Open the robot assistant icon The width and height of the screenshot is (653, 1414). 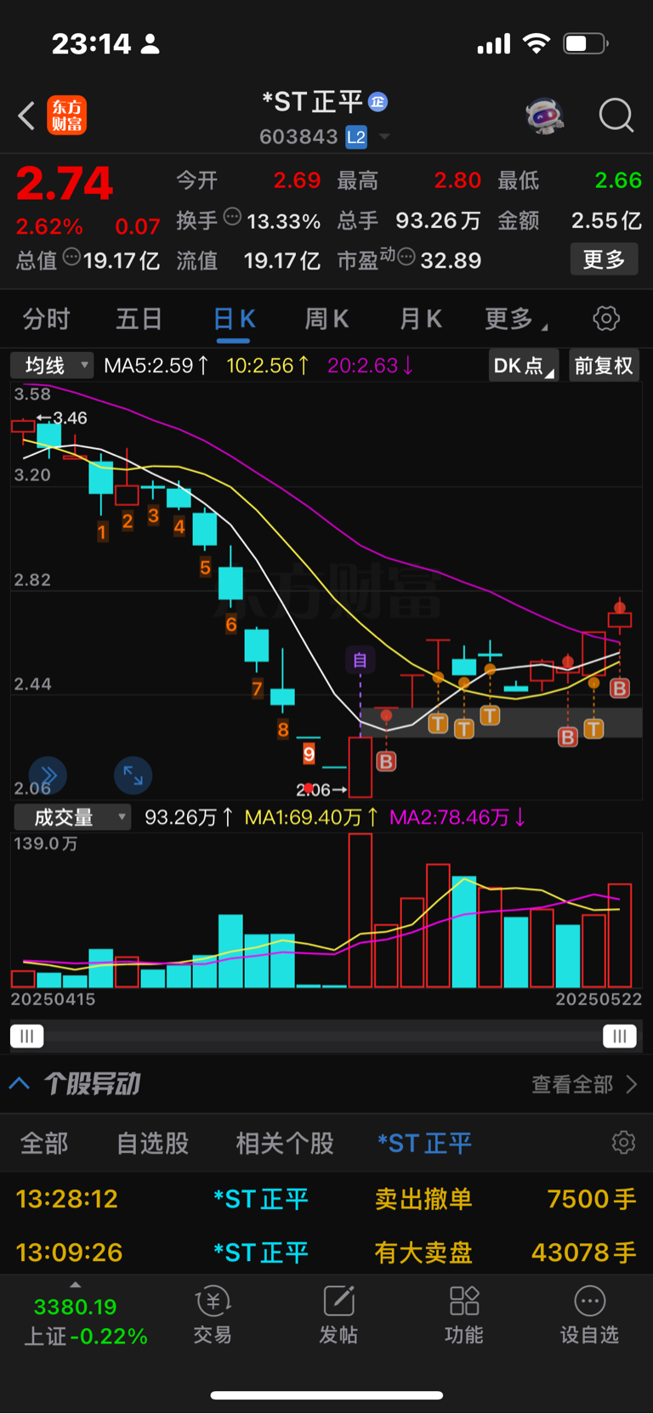[545, 116]
